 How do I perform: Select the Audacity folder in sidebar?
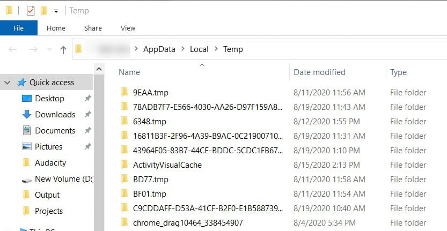50,162
